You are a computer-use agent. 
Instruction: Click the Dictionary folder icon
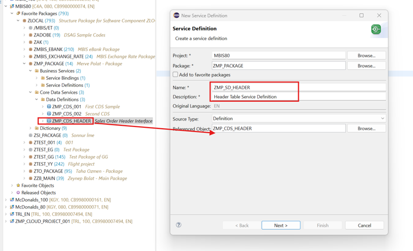click(x=37, y=128)
